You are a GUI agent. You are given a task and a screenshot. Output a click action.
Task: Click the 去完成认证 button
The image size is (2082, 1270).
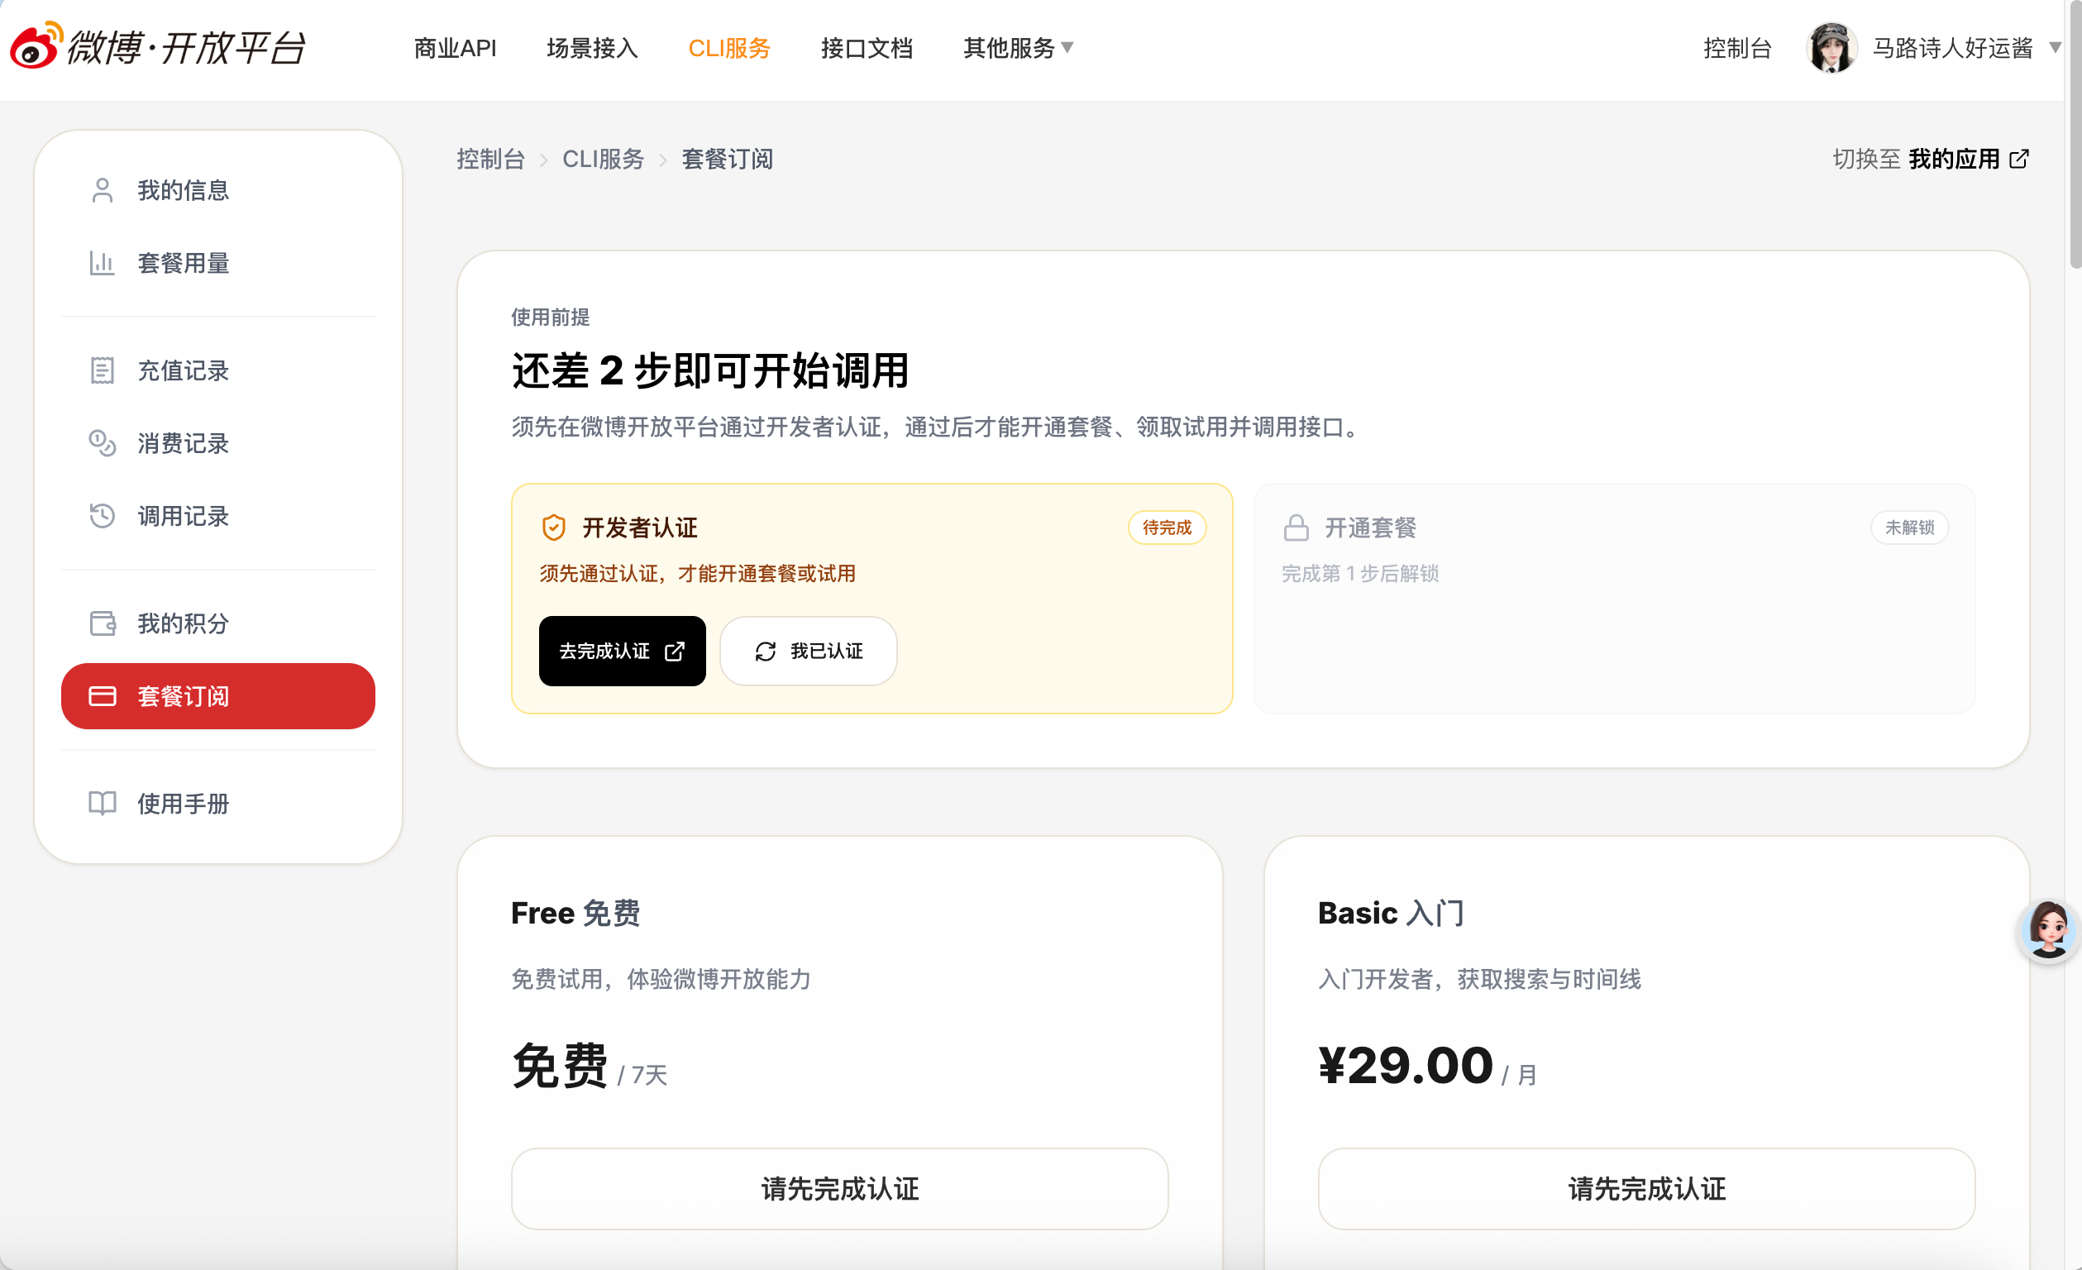[622, 651]
